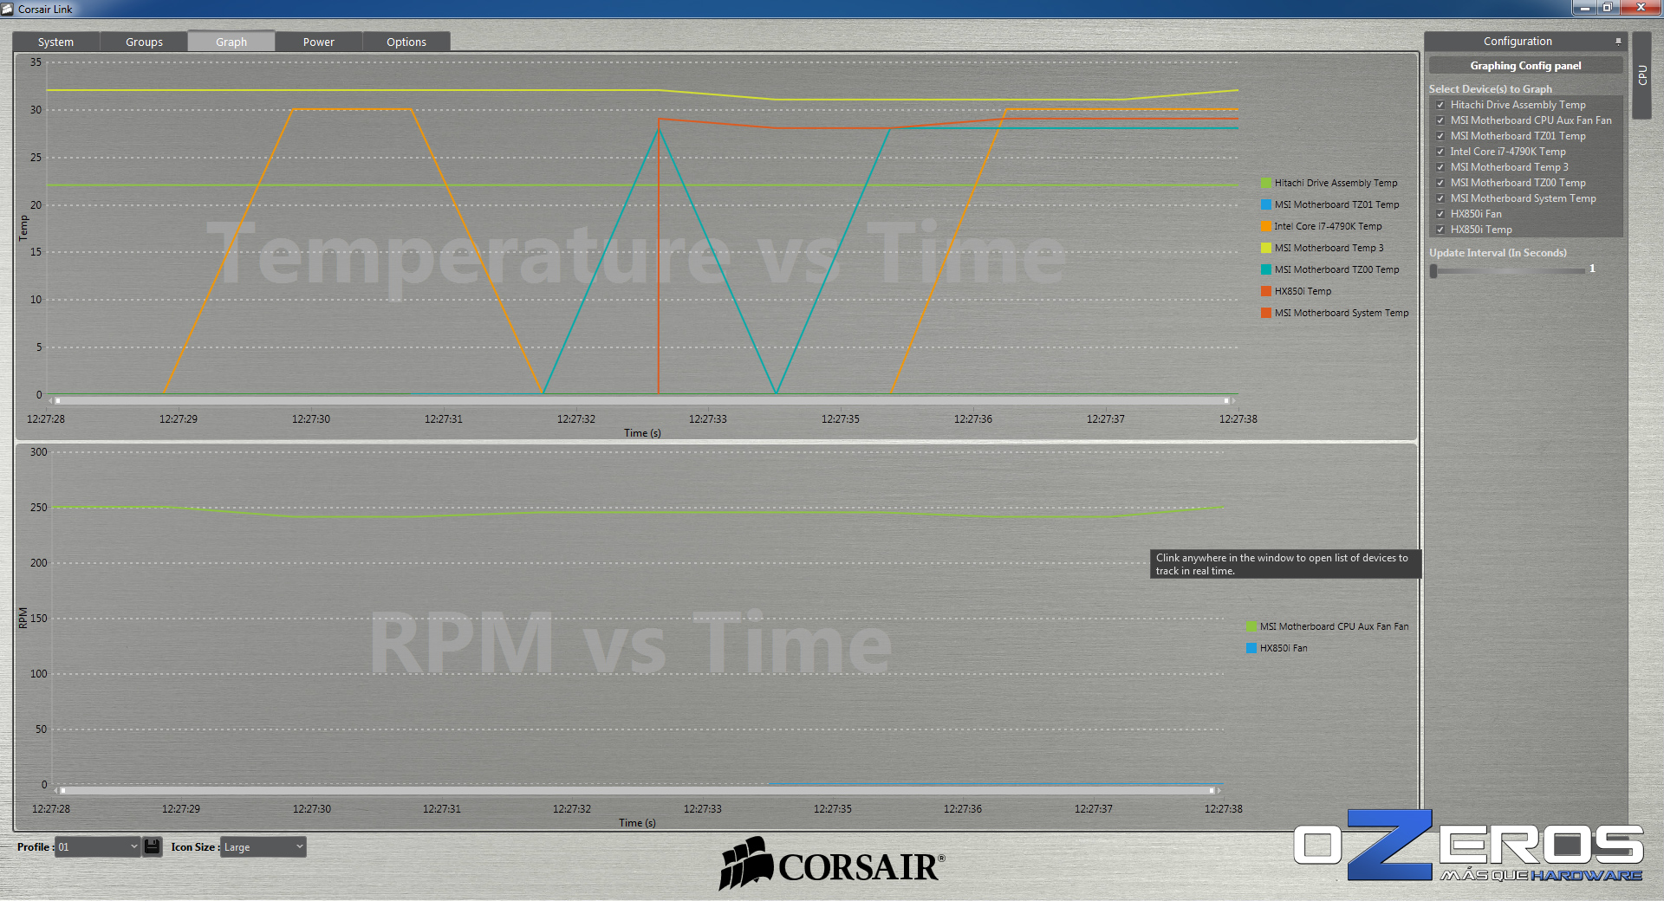1664x901 pixels.
Task: Toggle the HX850i Fan checkbox
Action: coord(1440,214)
